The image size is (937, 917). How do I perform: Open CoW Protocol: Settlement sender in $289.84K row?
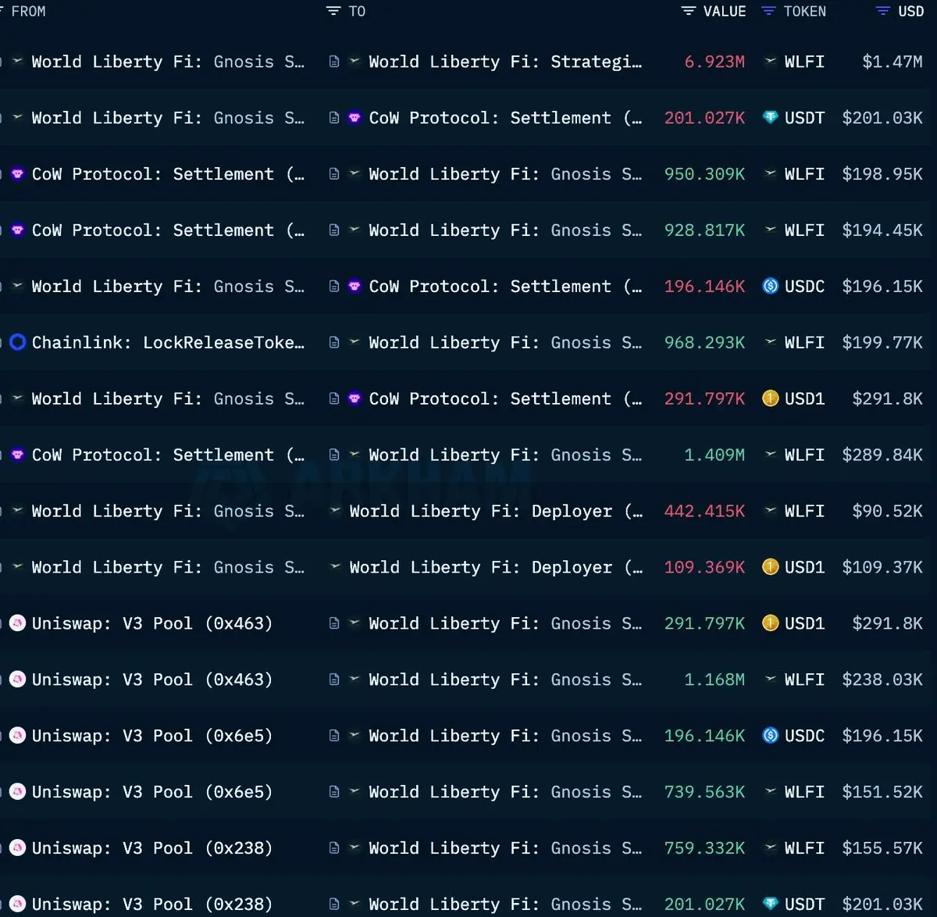(168, 455)
